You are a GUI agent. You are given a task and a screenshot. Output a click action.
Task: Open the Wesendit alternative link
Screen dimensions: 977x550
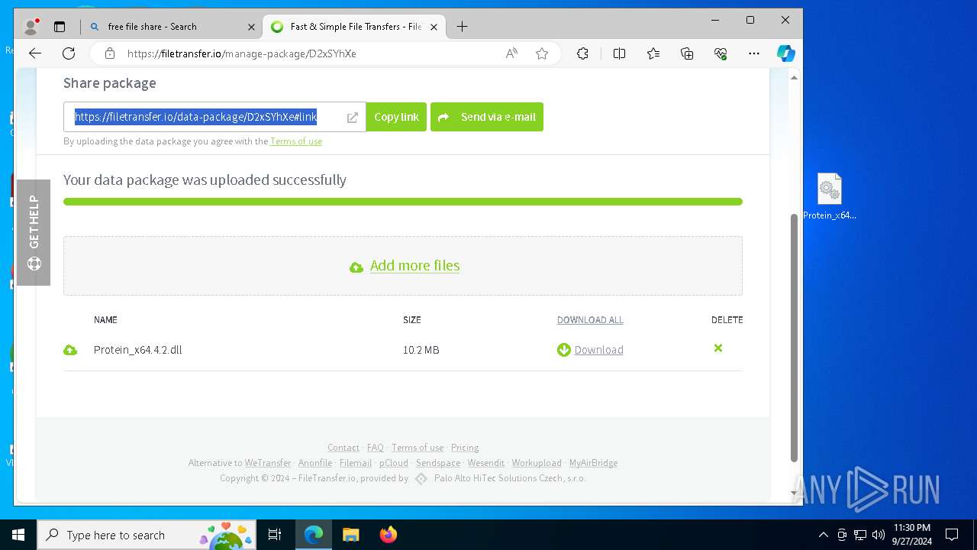pos(486,463)
